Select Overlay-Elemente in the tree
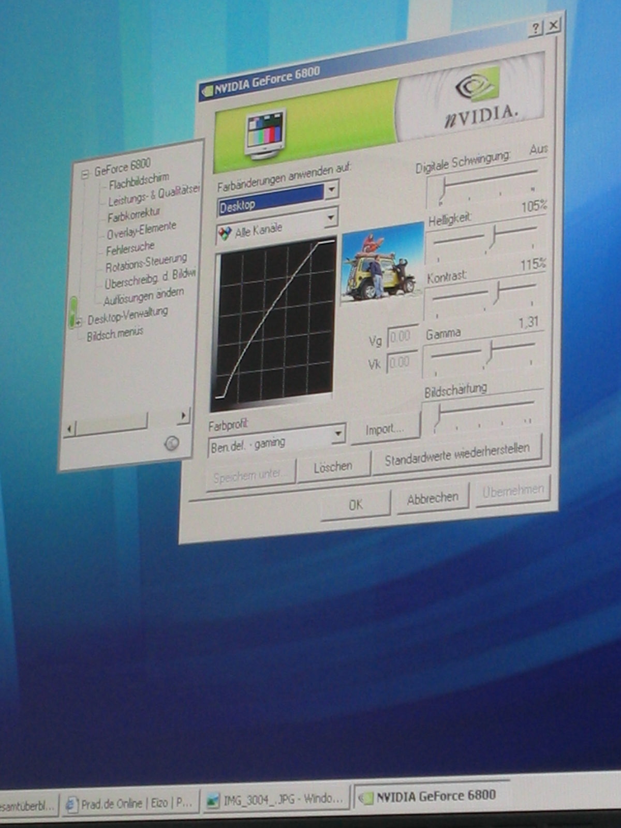The height and width of the screenshot is (828, 621). (x=141, y=231)
